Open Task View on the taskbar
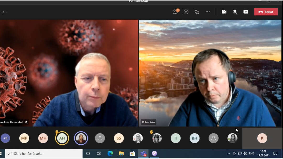The height and width of the screenshot is (159, 283). pyautogui.click(x=99, y=154)
